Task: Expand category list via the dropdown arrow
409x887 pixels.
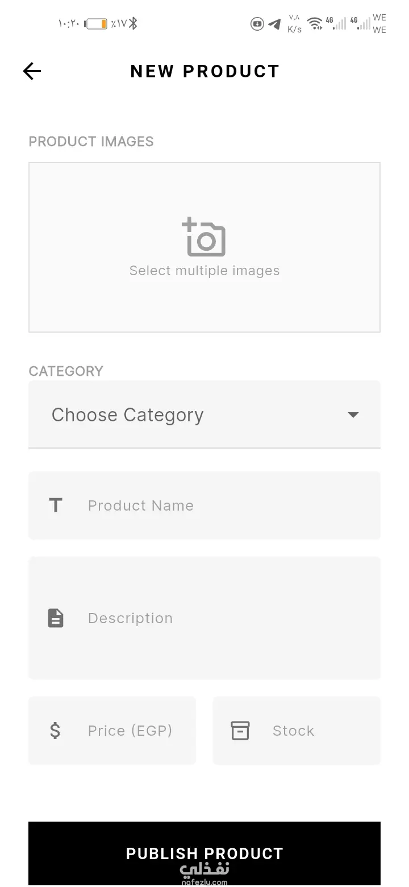Action: click(353, 415)
